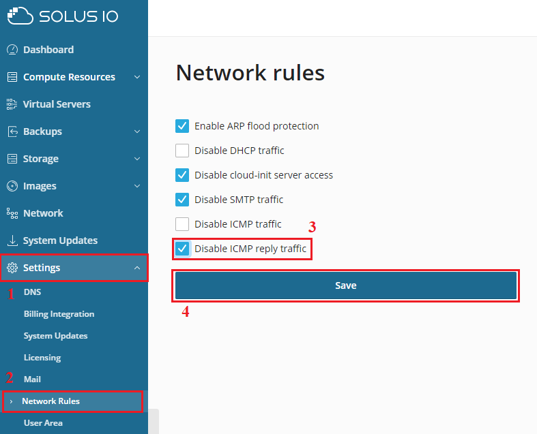Viewport: 537px width, 434px height.
Task: Click the Virtual Servers icon
Action: click(12, 104)
